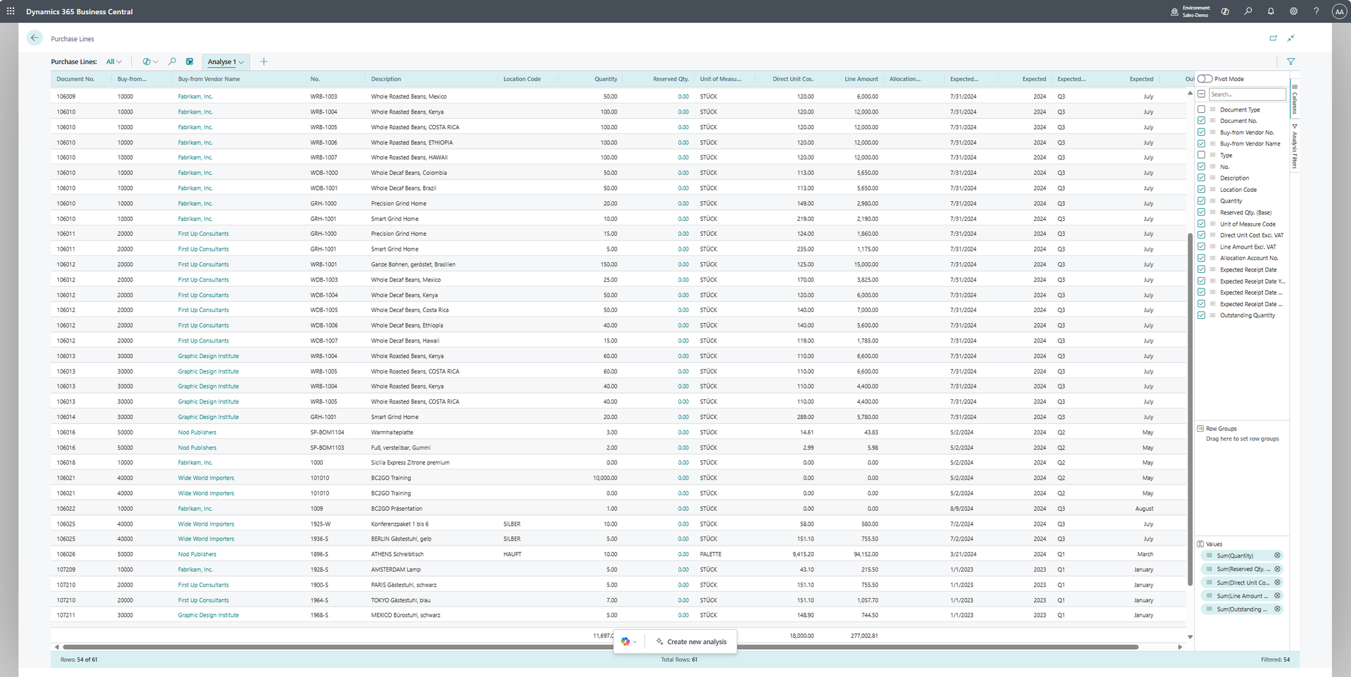
Task: Open the settings gear menu
Action: click(x=1293, y=11)
